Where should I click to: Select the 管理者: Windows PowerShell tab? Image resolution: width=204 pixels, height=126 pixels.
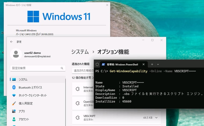coord(124,64)
